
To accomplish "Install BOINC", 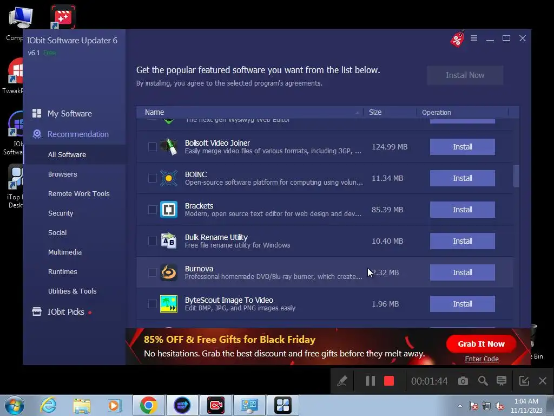I will (462, 178).
